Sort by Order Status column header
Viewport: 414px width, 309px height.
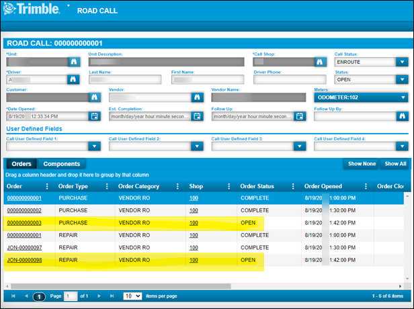tap(259, 186)
